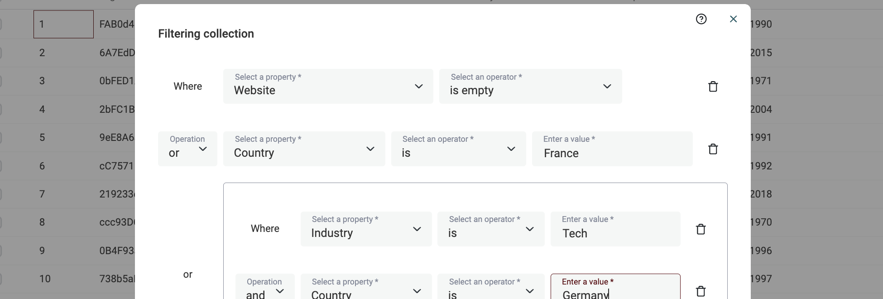Open the Website property dropdown
This screenshot has height=299, width=883.
pyautogui.click(x=328, y=87)
